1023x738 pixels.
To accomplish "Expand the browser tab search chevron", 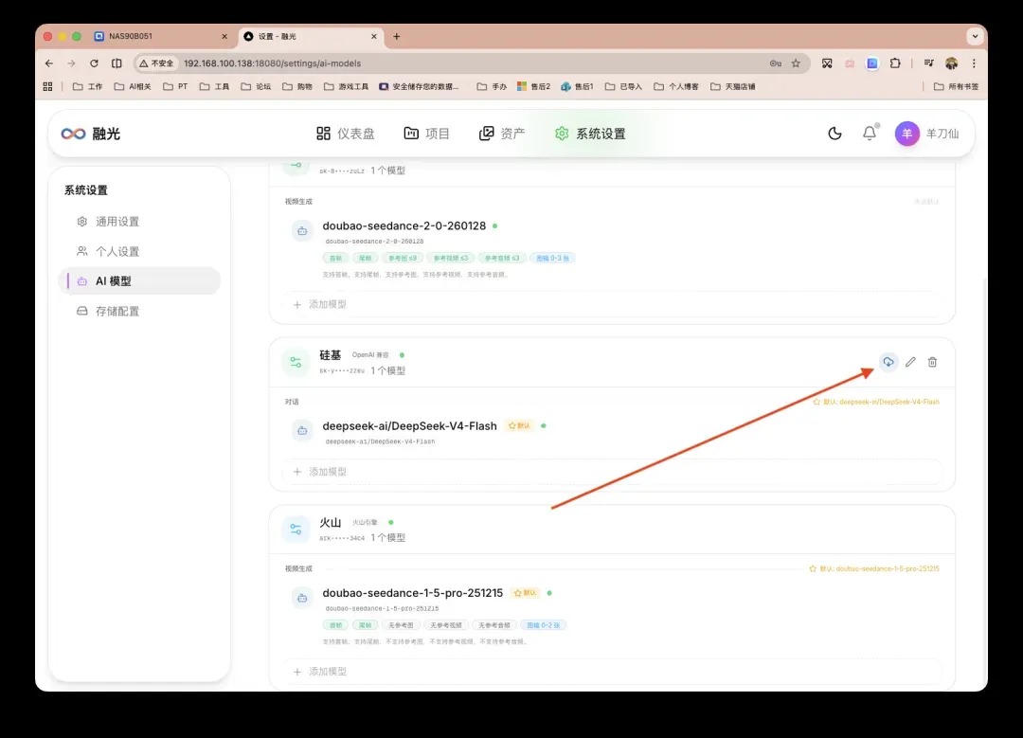I will pyautogui.click(x=975, y=37).
